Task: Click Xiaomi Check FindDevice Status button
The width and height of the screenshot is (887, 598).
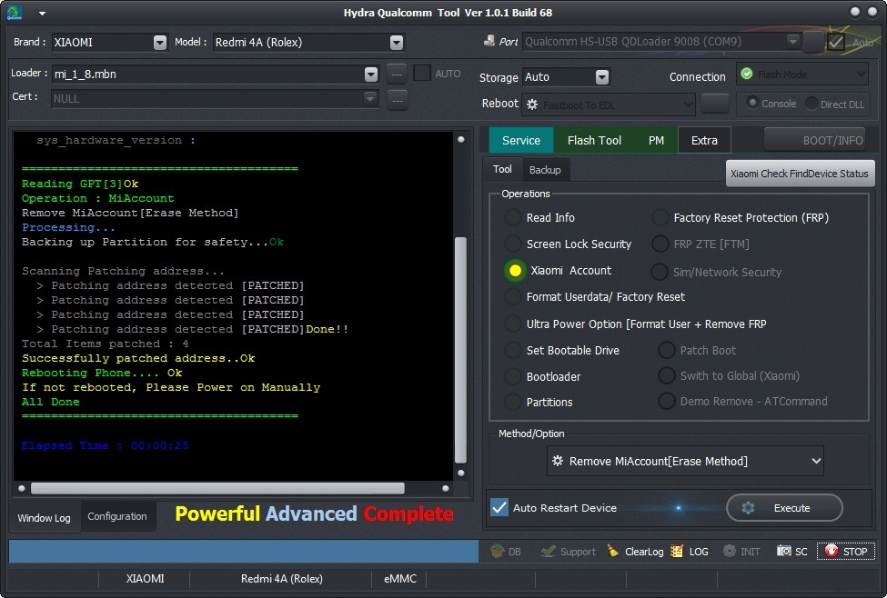Action: click(800, 174)
